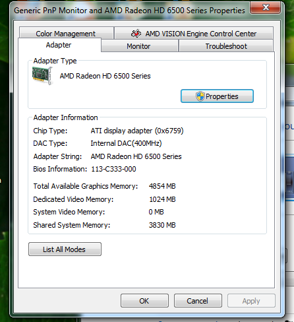This screenshot has height=322, width=294.
Task: Click the dialog title bar text
Action: (129, 11)
